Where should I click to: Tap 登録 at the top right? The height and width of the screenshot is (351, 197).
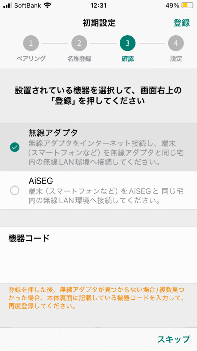[182, 23]
